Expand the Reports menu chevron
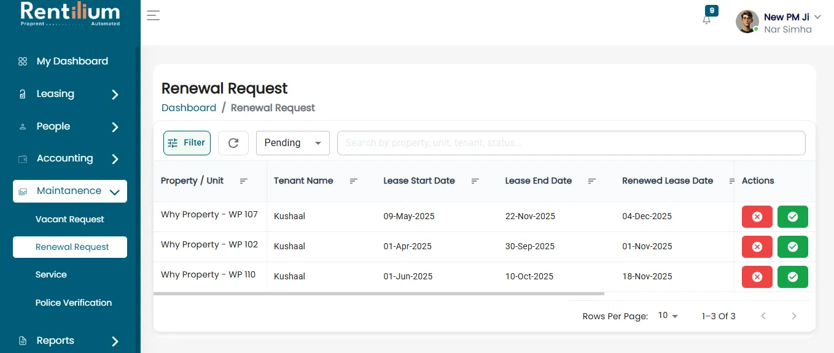Screen dimensions: 834x353 [x=115, y=341]
